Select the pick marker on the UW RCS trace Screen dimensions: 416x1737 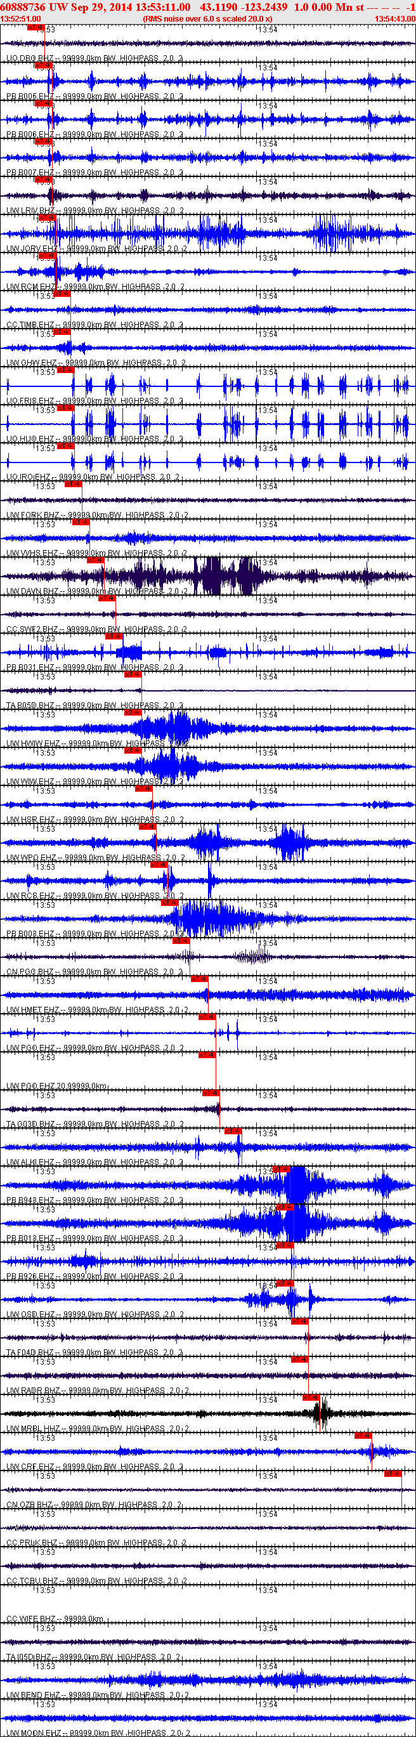pos(159,865)
